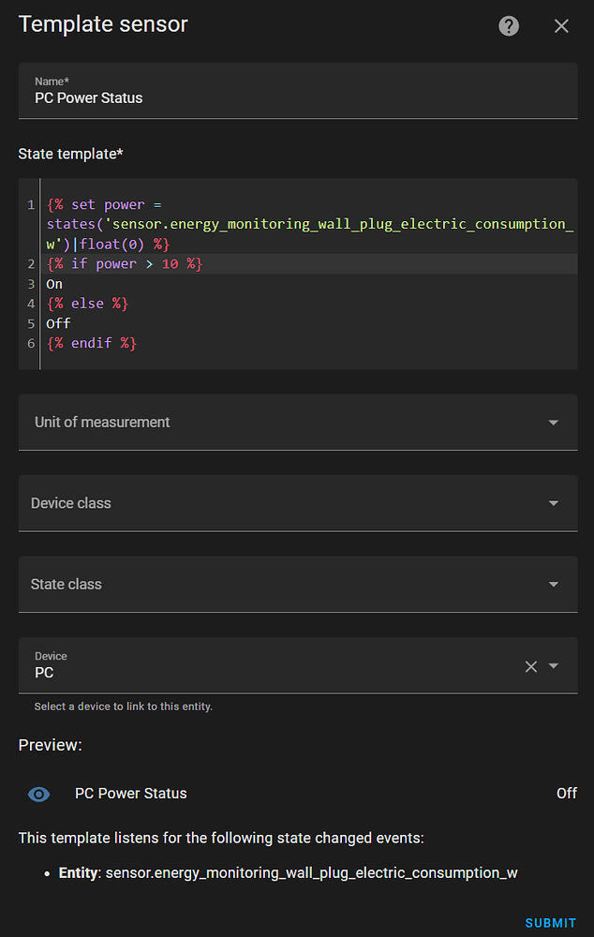
Task: Clear the selected PC device with the X
Action: point(530,665)
